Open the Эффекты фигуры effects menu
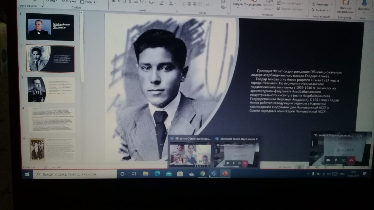 tap(291, 9)
